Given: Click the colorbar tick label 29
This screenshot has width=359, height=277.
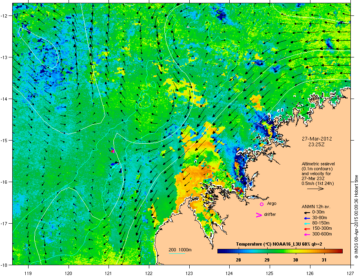Looking at the screenshot, I should click(x=267, y=260).
